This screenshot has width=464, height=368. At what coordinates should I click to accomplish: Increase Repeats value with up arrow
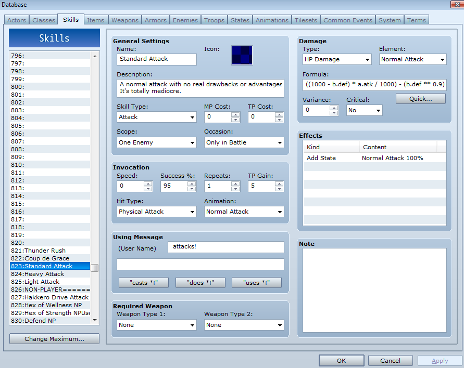click(235, 183)
